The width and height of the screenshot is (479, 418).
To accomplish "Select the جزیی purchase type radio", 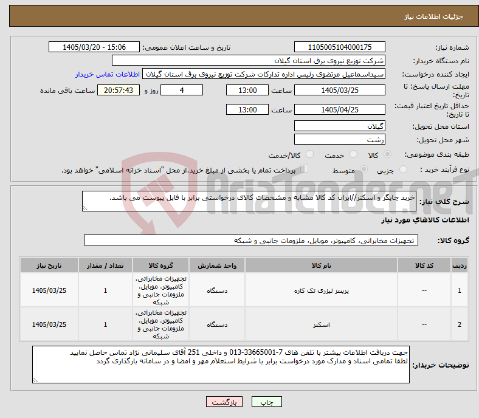I will (403, 169).
